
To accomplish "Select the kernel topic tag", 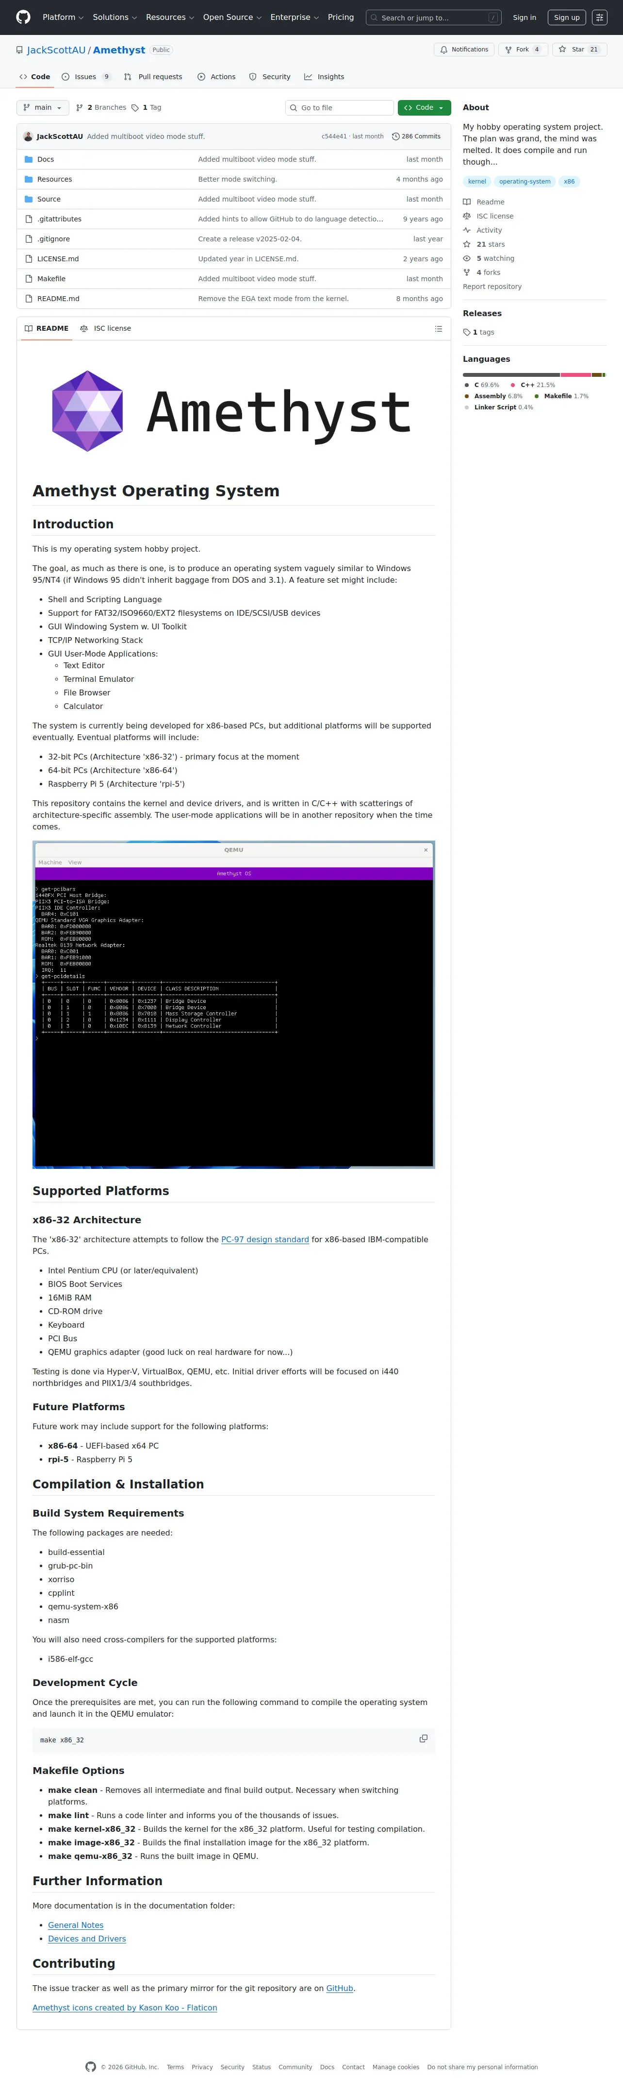I will pyautogui.click(x=477, y=181).
